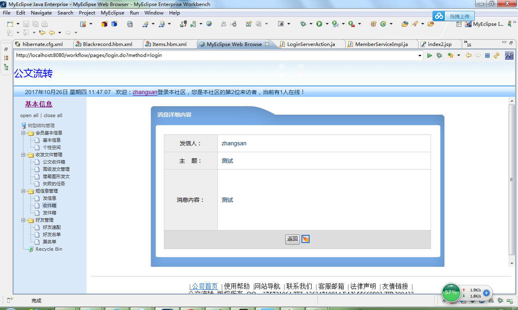The height and width of the screenshot is (310, 518).
Task: Open the Debug (bug) toolbar icon
Action: (303, 24)
